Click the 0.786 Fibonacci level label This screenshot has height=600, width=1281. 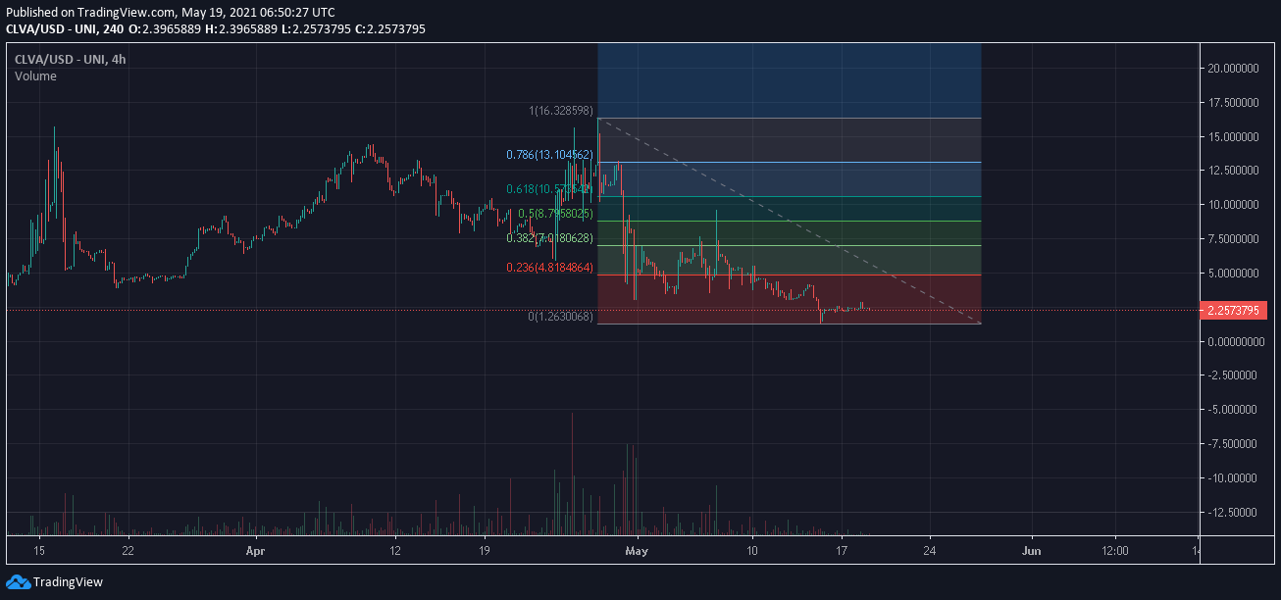[x=549, y=155]
